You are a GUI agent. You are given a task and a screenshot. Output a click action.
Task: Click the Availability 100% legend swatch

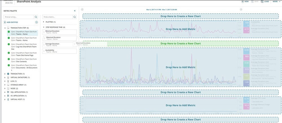coord(246,24)
